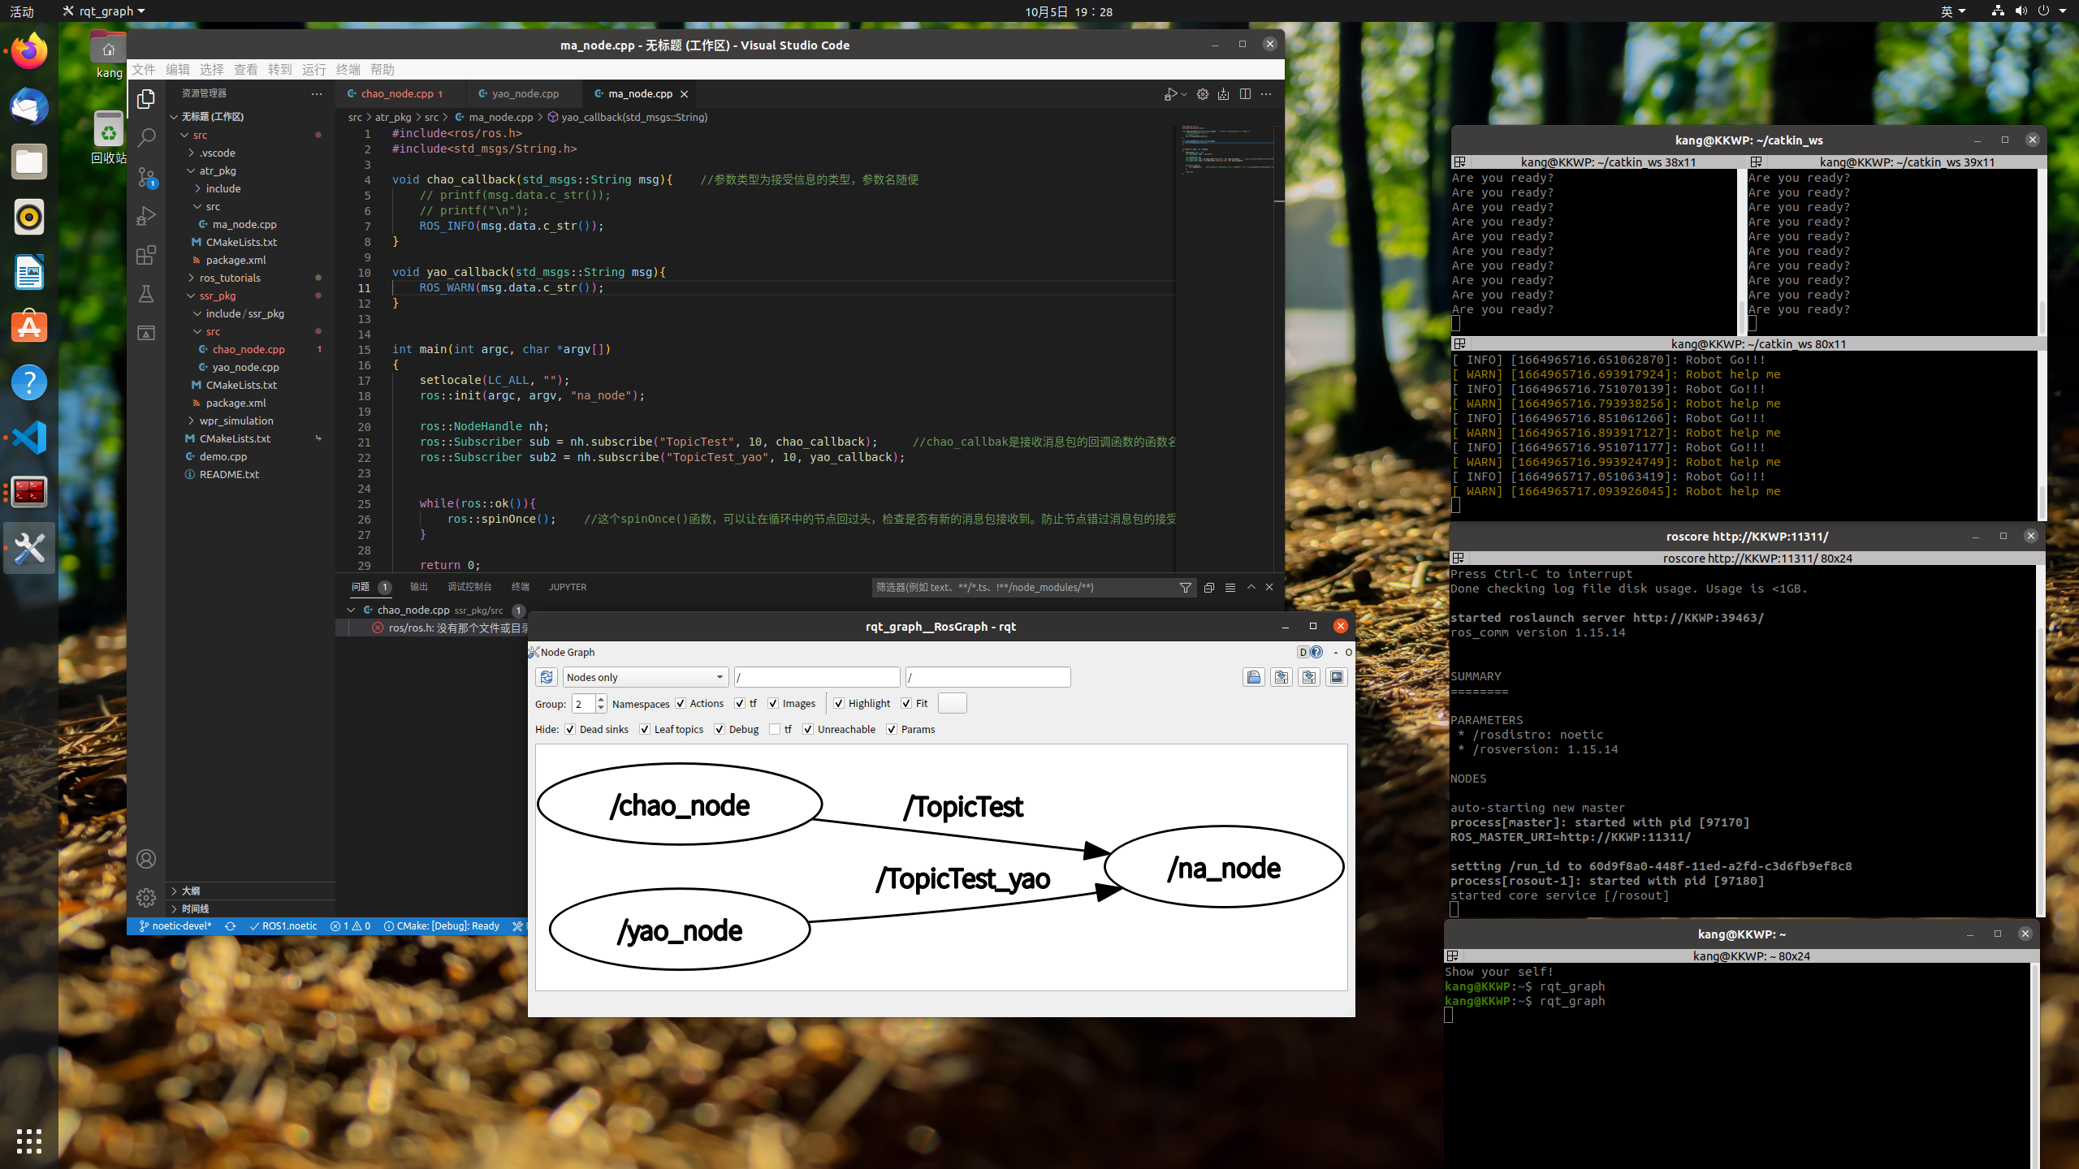
Task: Expand the .vscode folder
Action: 250,153
